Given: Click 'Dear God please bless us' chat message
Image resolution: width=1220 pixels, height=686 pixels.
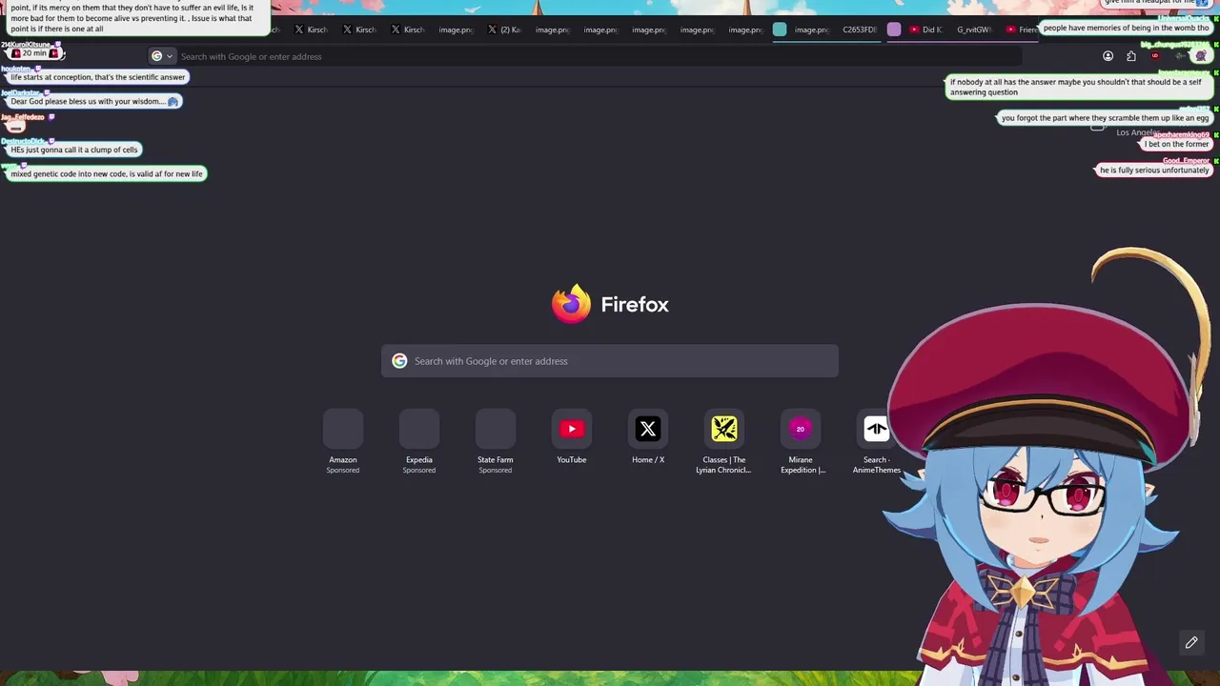Looking at the screenshot, I should (94, 101).
